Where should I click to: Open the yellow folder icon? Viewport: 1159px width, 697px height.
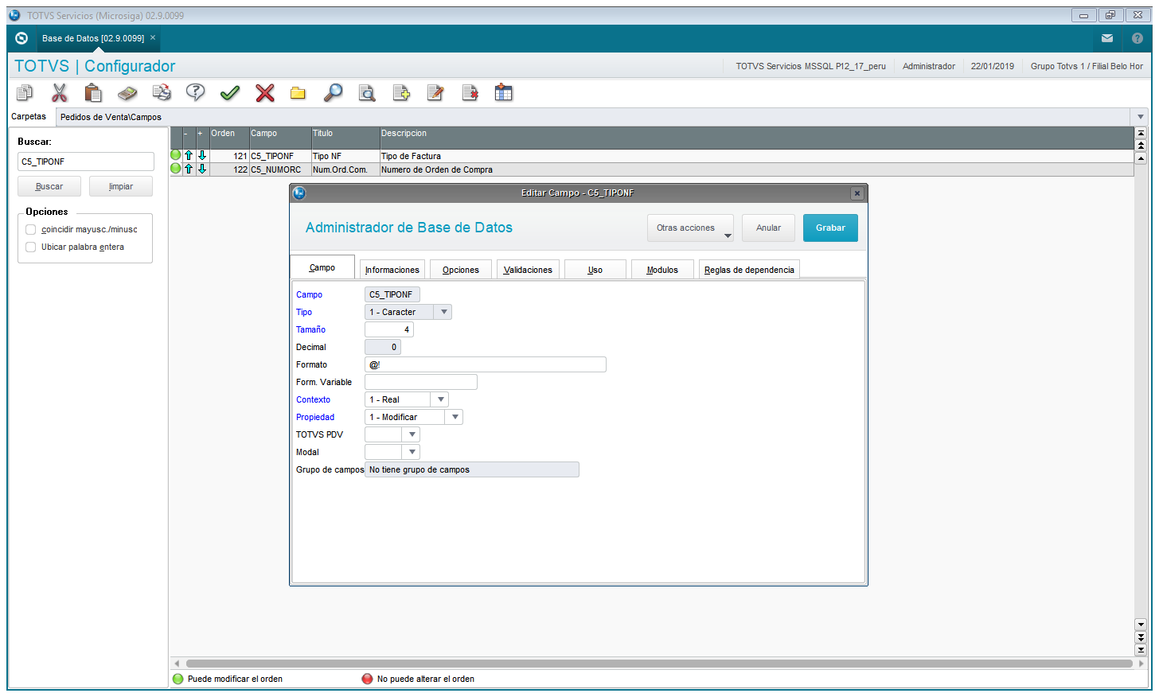[x=299, y=93]
